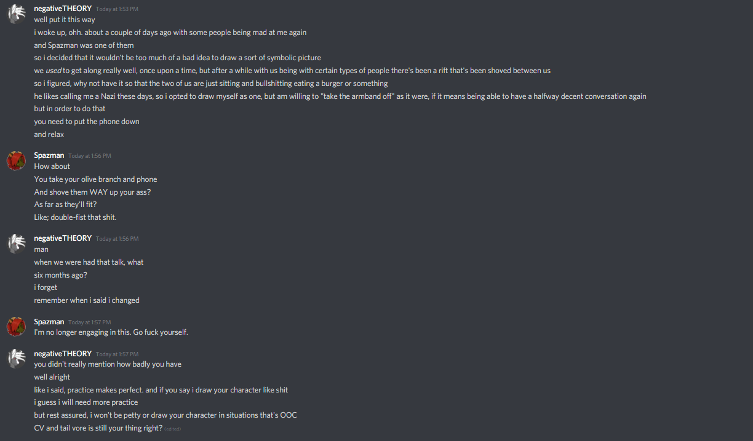
Task: Click the "Today at 1:53 PM" timestamp
Action: point(117,9)
